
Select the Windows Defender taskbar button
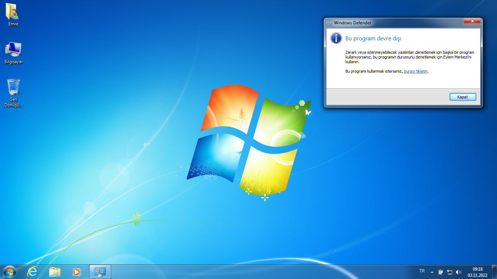[x=100, y=272]
